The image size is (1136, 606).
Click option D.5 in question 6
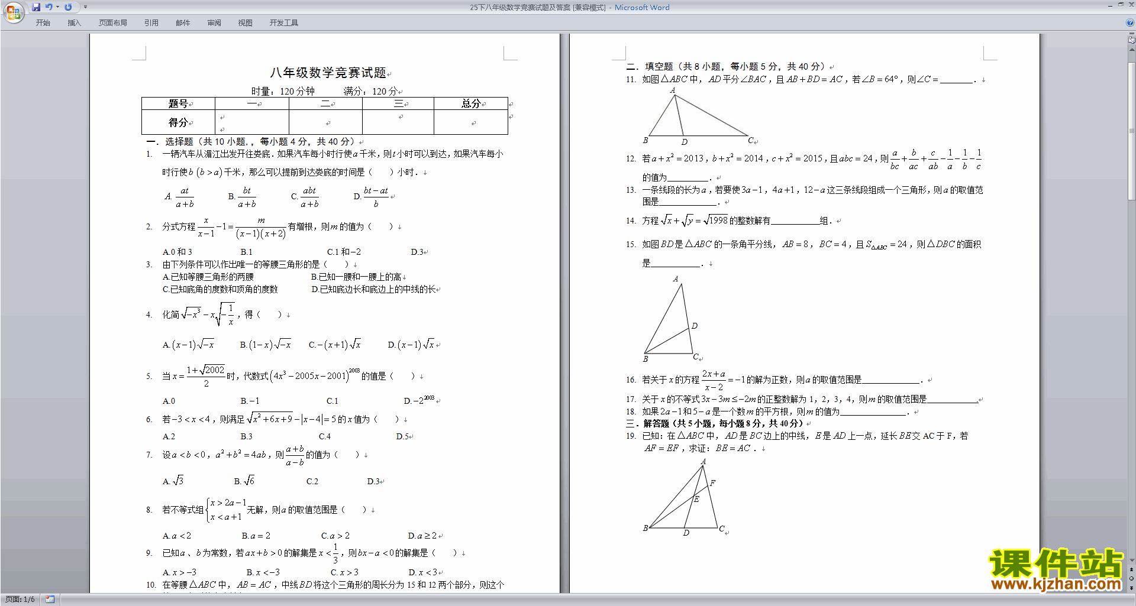click(402, 436)
